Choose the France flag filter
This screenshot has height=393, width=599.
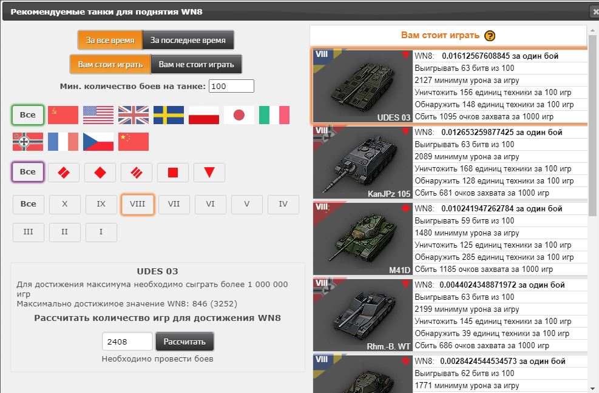[x=63, y=142]
